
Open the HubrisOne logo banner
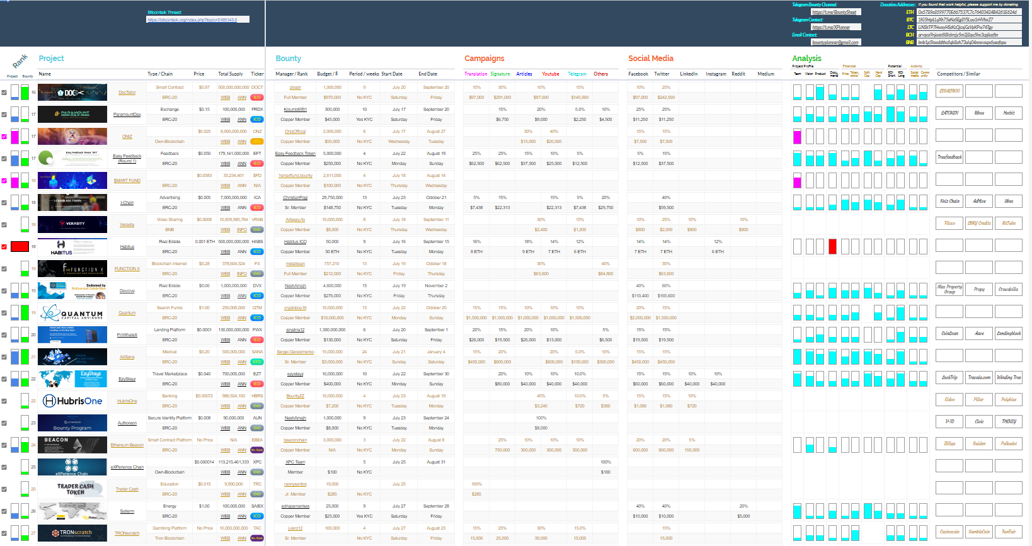pos(72,401)
